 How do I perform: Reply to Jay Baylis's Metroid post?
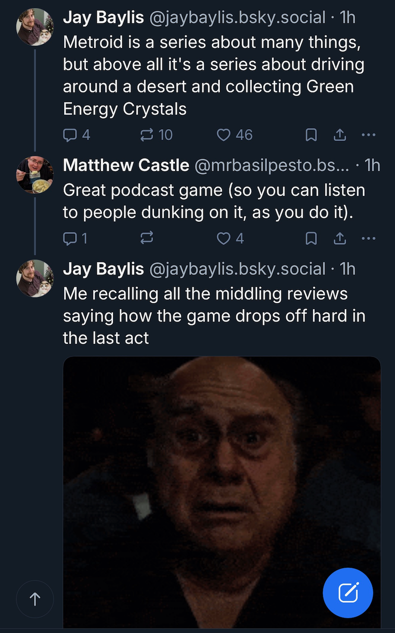coord(76,135)
